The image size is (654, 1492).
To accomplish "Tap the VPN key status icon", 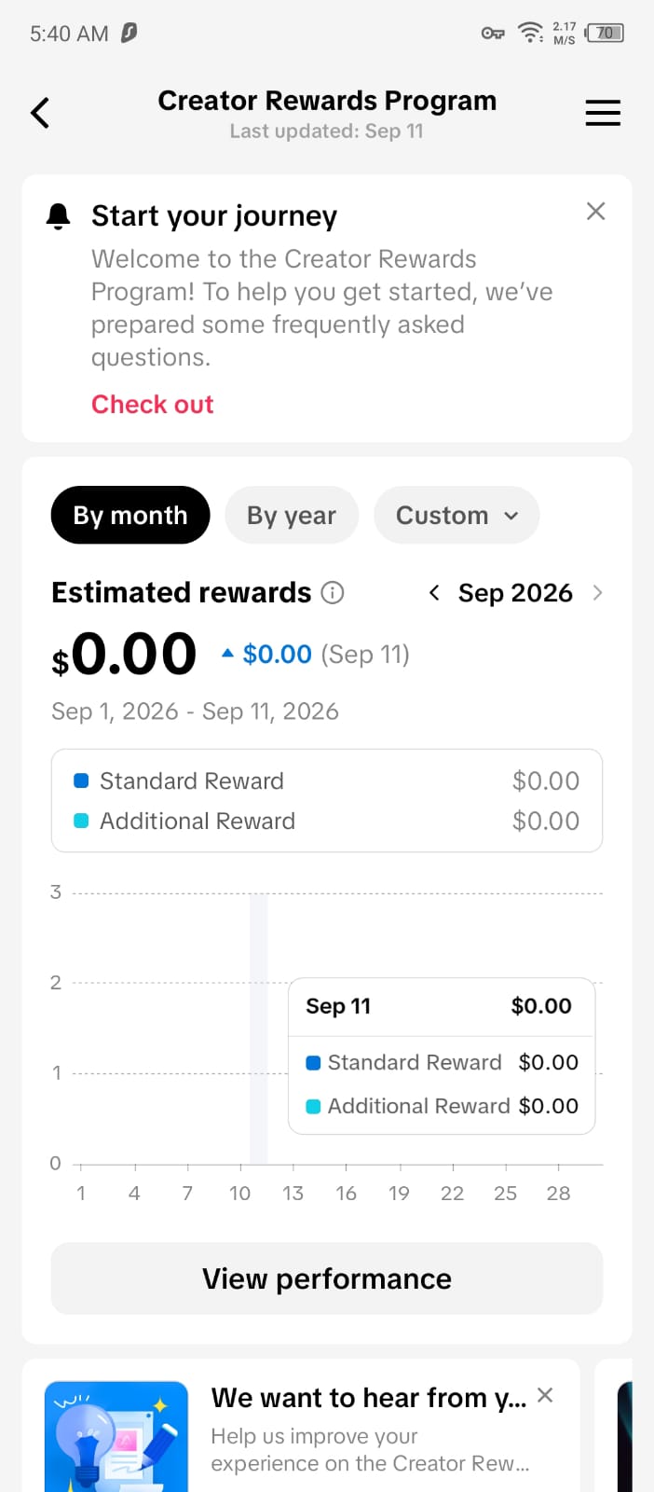I will pyautogui.click(x=493, y=34).
